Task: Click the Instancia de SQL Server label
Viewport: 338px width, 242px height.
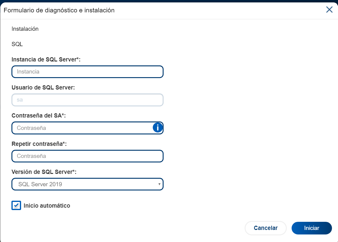Action: tap(46, 59)
